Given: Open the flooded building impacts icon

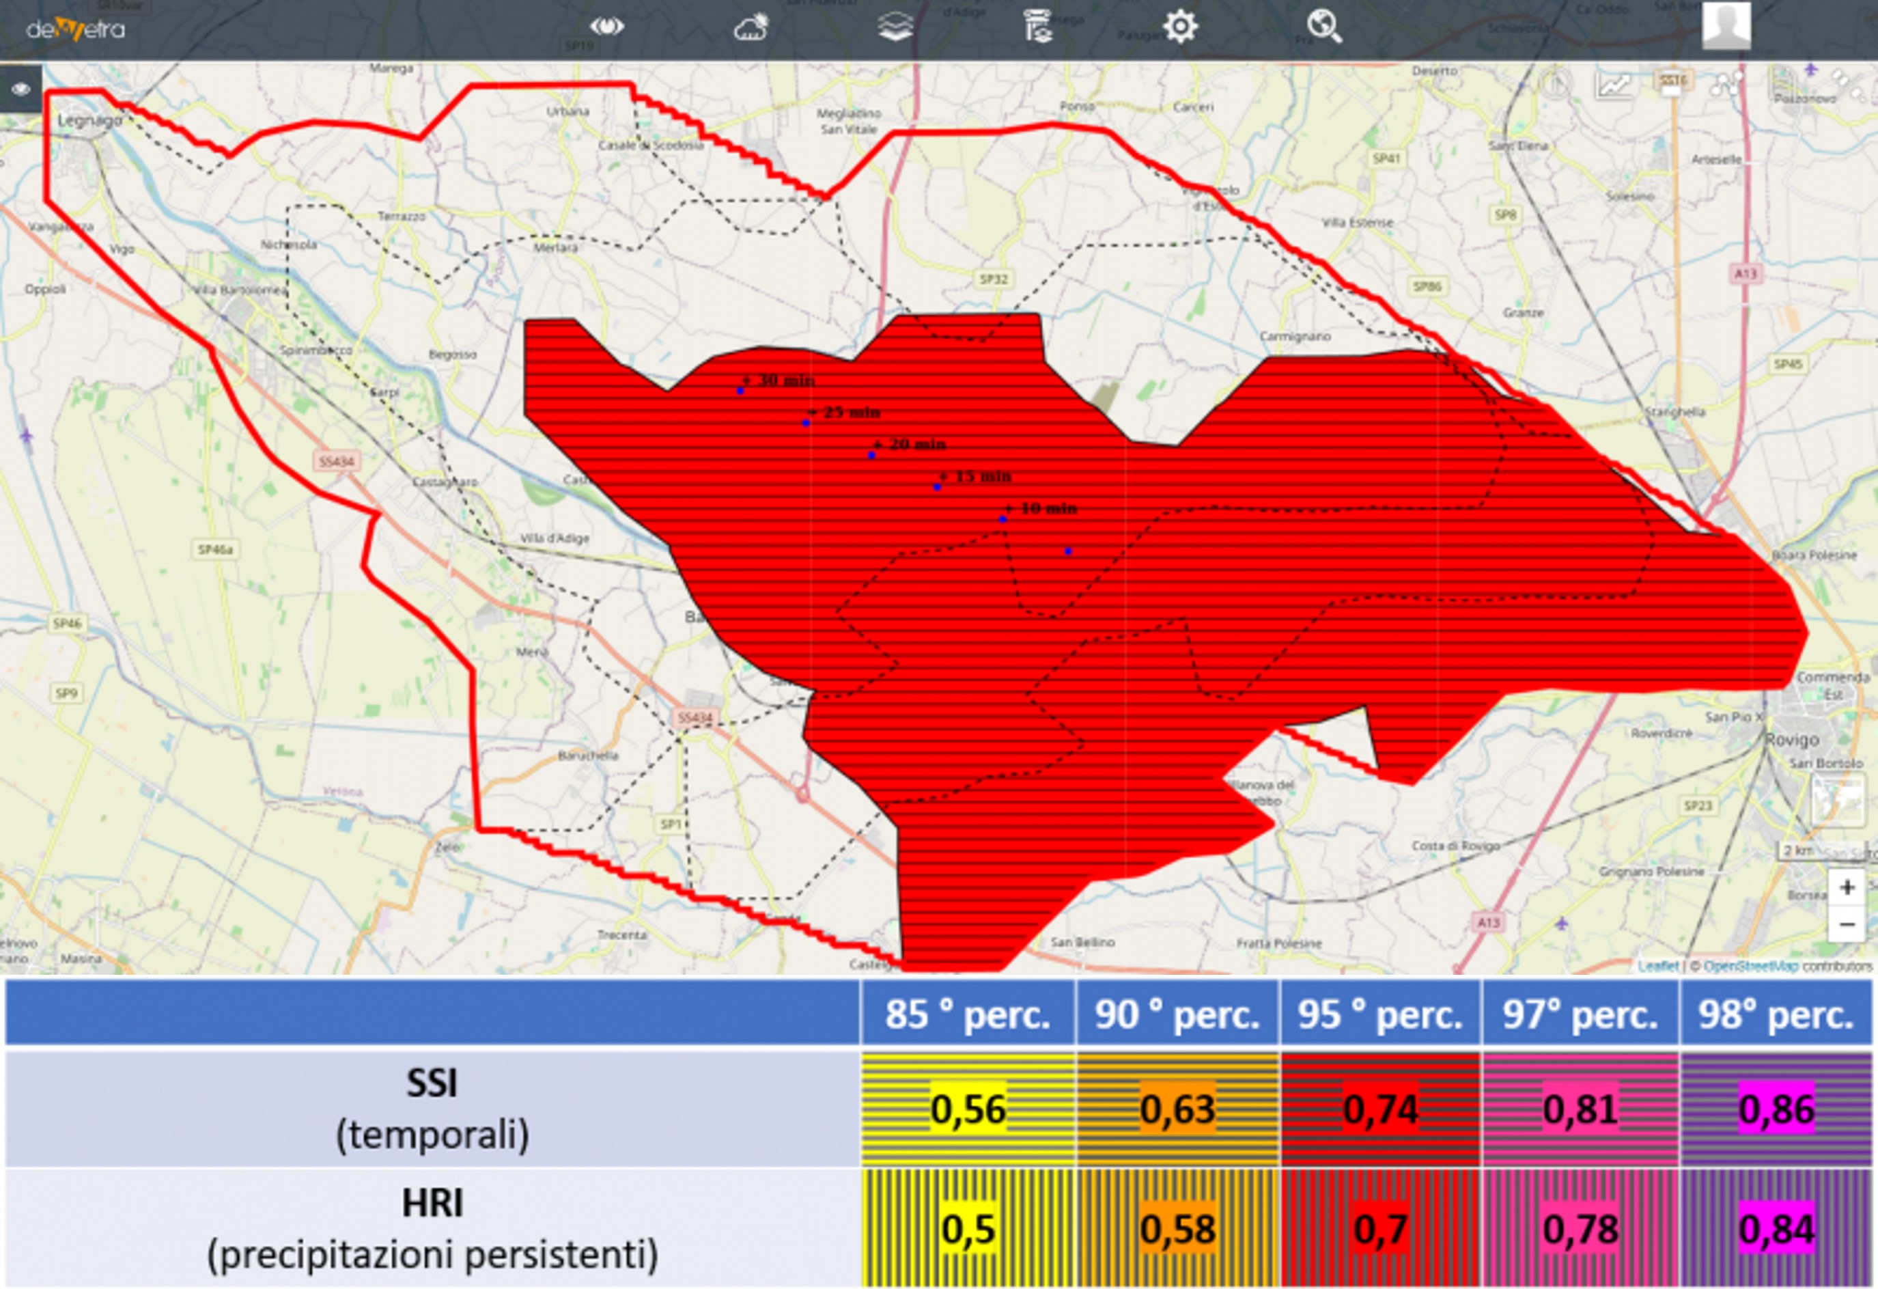Looking at the screenshot, I should pos(1037,27).
